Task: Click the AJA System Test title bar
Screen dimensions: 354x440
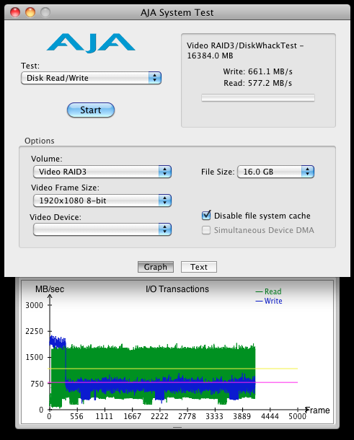Action: (177, 12)
